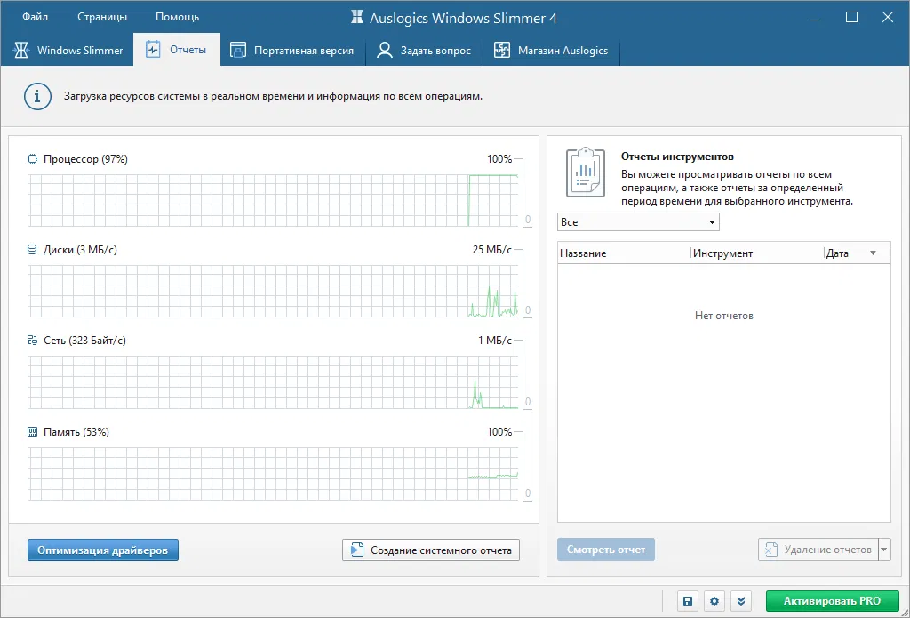Select the Отчеты tab
This screenshot has width=910, height=618.
coord(177,50)
